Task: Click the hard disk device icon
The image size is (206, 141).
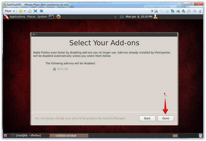Action: (156, 11)
